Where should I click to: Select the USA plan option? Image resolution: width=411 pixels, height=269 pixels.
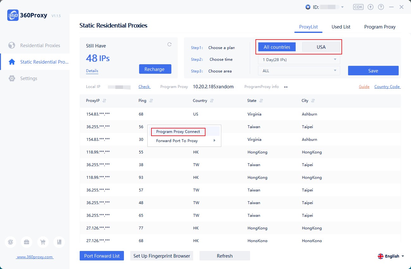321,47
